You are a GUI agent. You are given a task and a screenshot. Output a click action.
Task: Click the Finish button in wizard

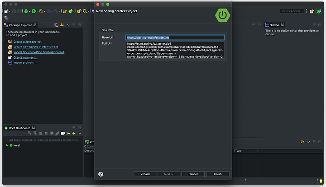pyautogui.click(x=218, y=174)
